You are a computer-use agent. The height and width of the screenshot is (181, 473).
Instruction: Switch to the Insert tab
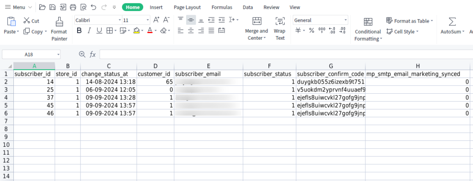[156, 7]
